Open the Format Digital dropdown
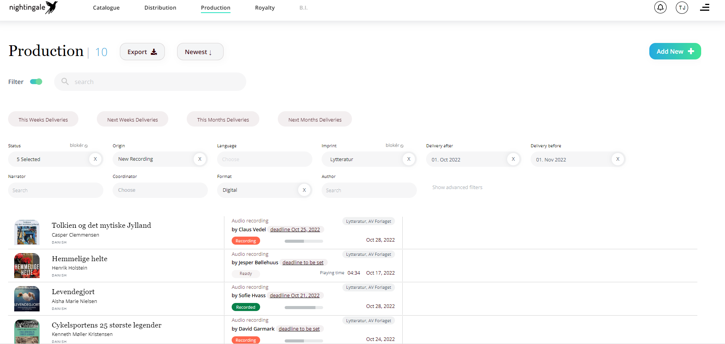Viewport: 725px width, 344px height. click(265, 190)
